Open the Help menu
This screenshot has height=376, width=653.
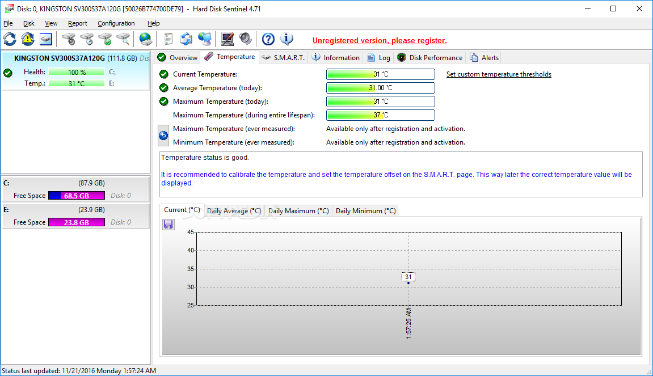153,23
